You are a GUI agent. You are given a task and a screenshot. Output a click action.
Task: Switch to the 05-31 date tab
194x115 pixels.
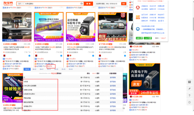click(49, 69)
